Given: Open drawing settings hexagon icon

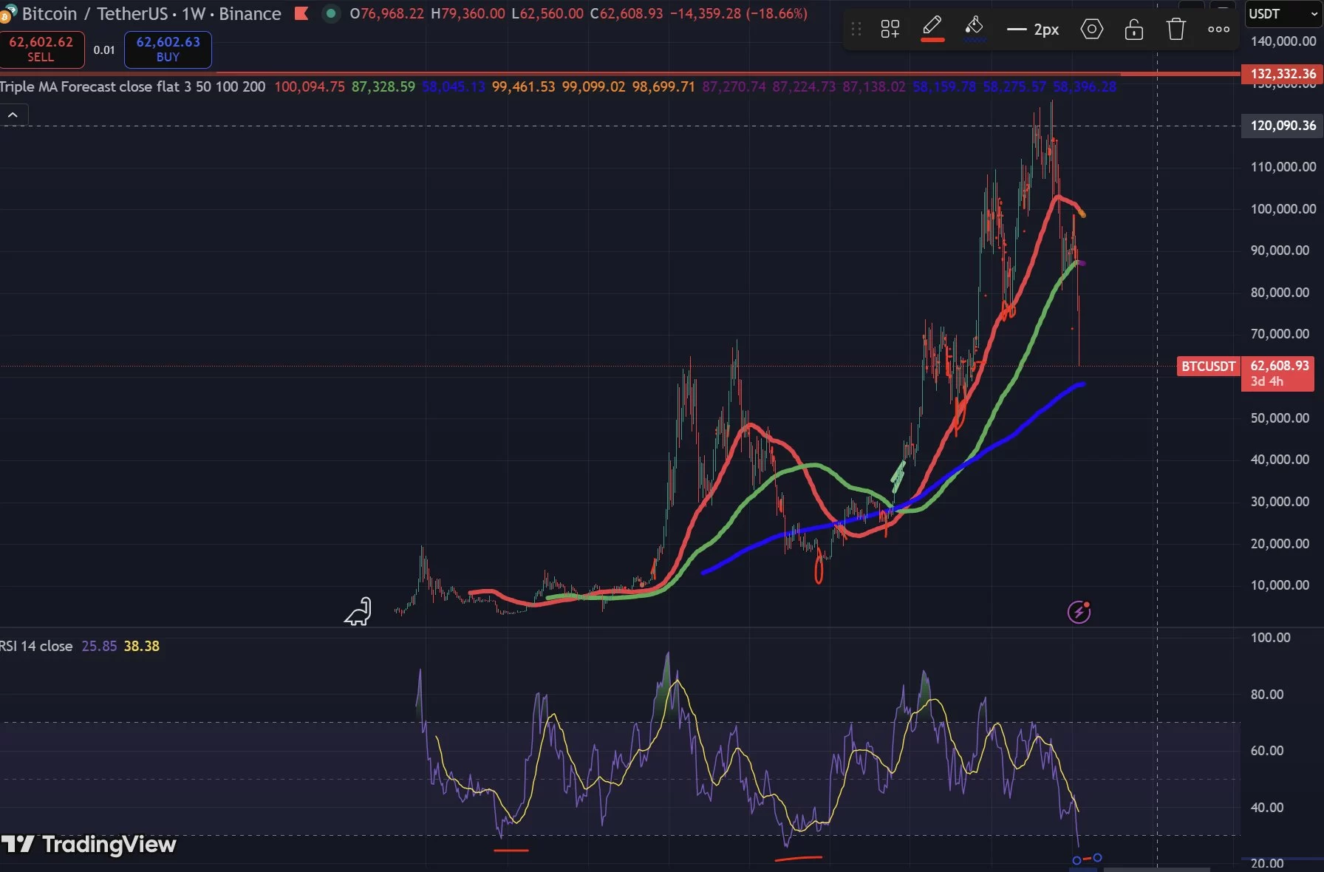Looking at the screenshot, I should click(x=1091, y=30).
